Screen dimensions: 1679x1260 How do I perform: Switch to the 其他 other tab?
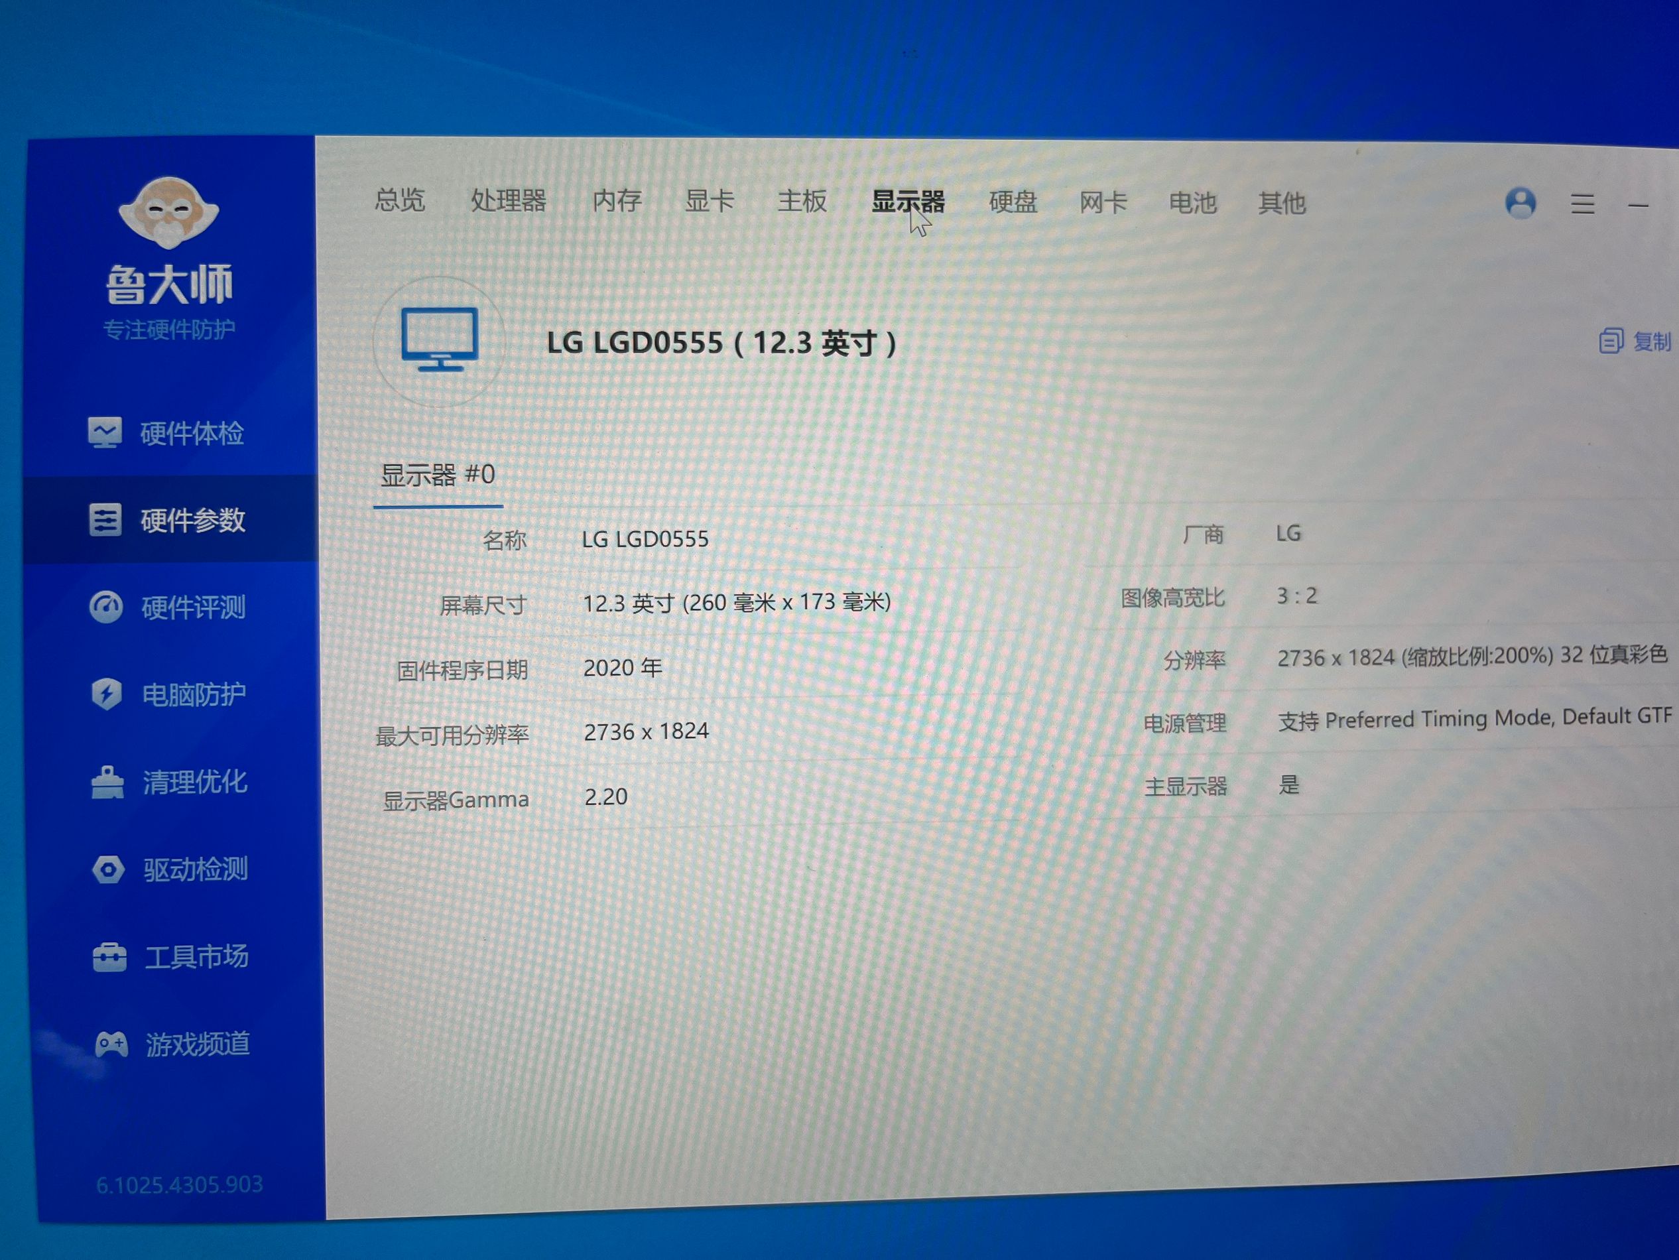pos(1282,204)
